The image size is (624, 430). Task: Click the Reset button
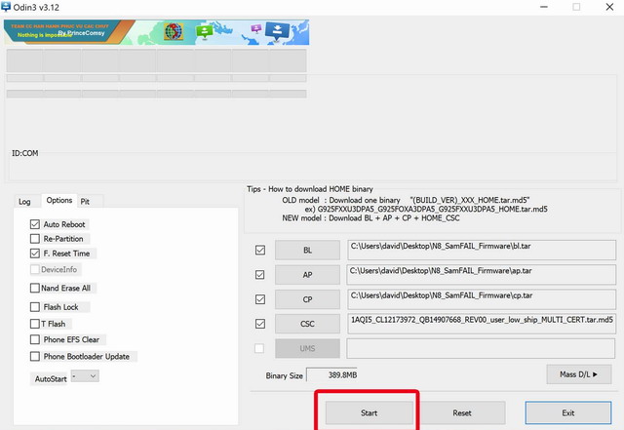point(462,412)
